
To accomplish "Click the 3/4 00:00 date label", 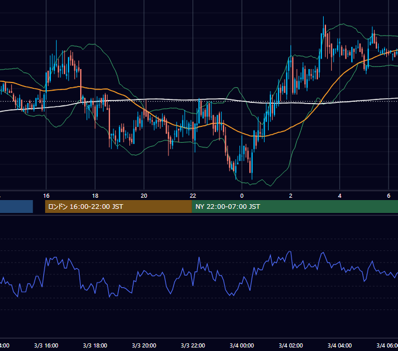I will (242, 345).
